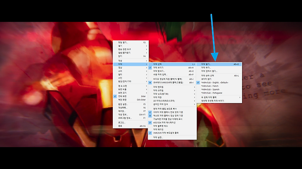
Task: Expand the '소리' (Audio) submenu
Action: tap(130, 71)
